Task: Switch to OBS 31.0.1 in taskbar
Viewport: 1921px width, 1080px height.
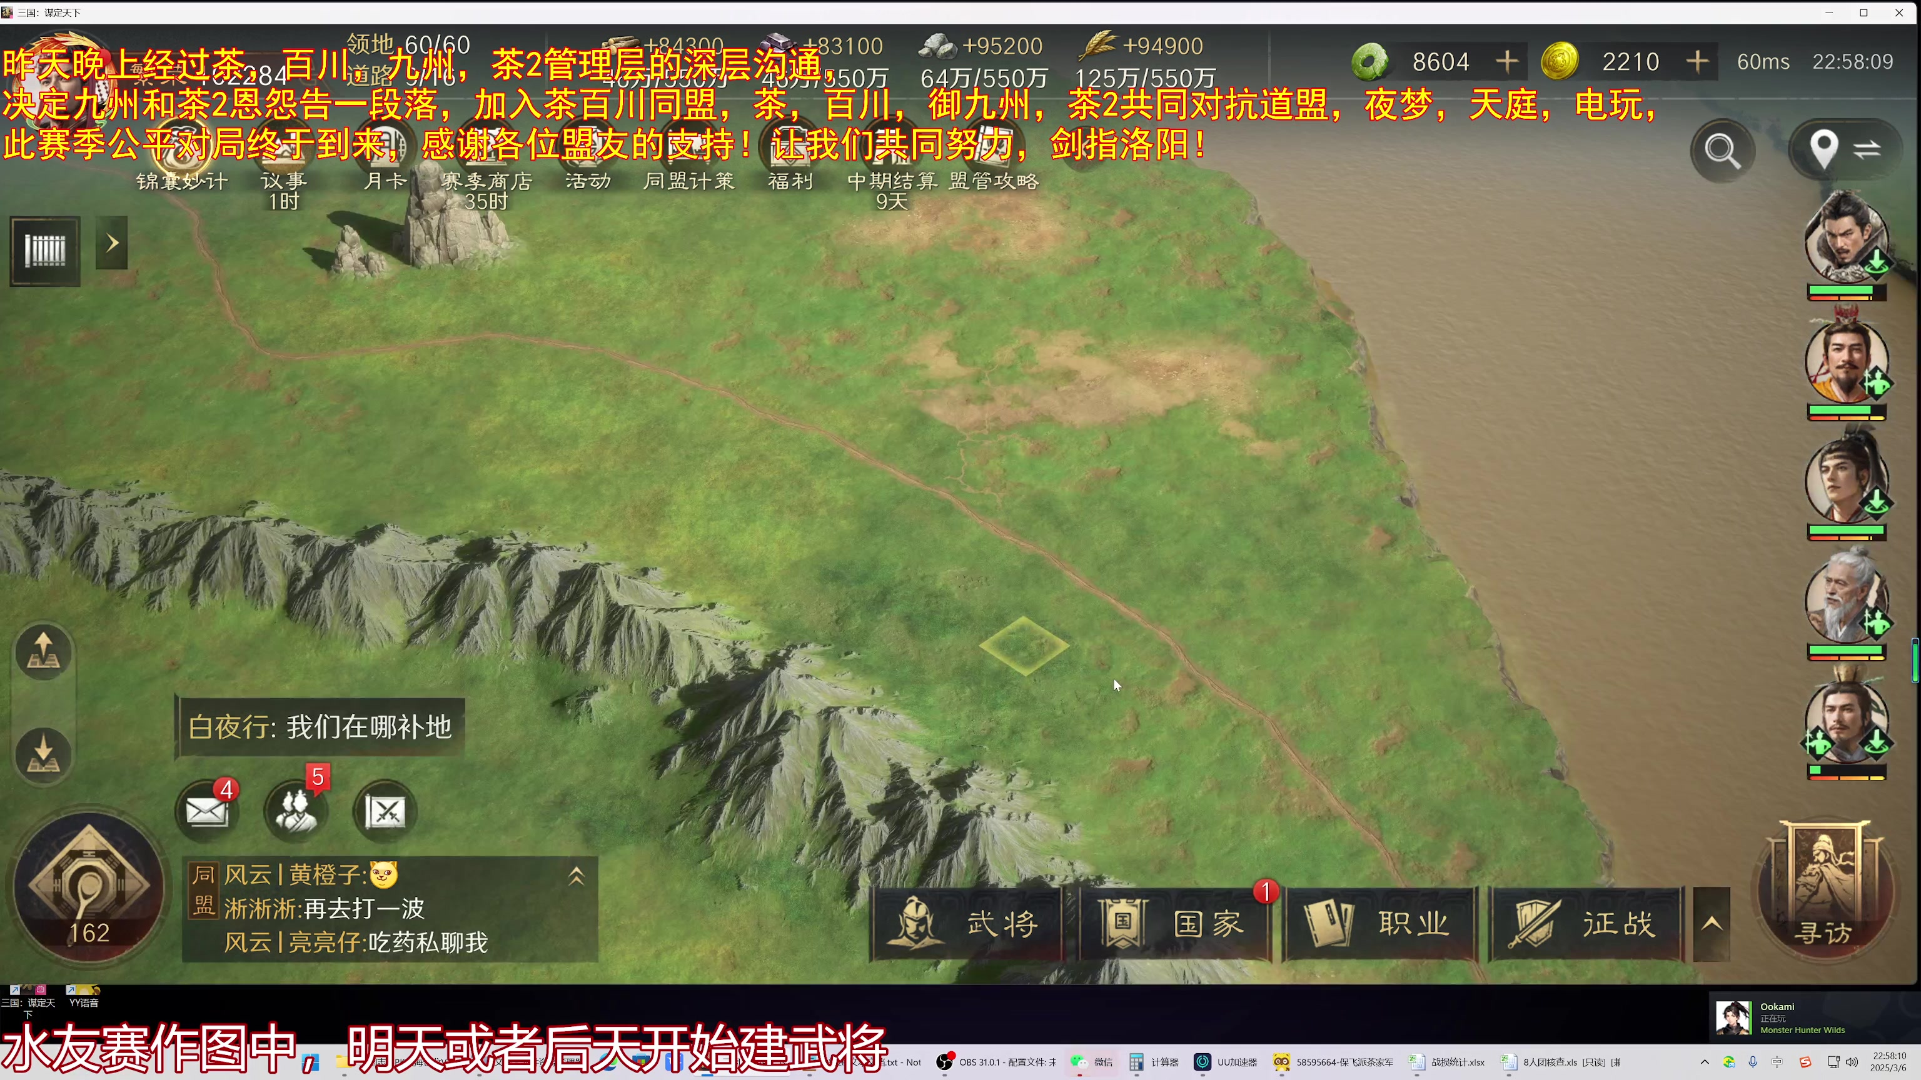Action: click(996, 1062)
